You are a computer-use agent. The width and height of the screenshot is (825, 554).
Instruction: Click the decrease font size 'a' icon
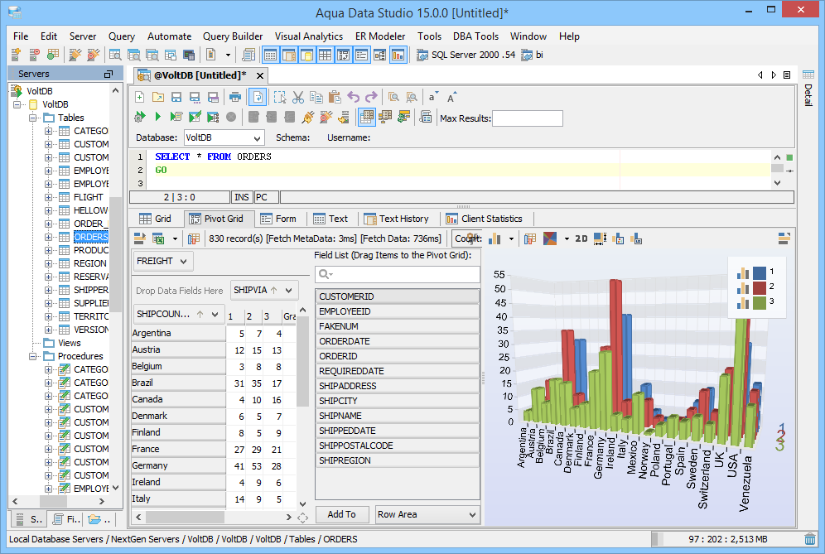[x=433, y=98]
